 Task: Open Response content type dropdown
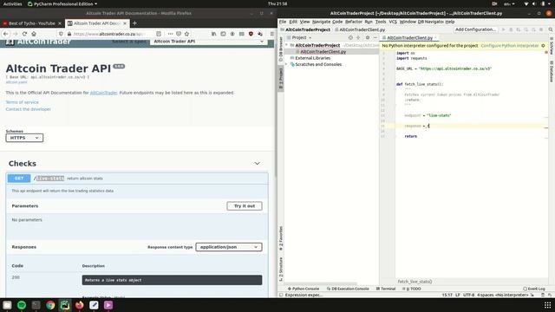(229, 247)
